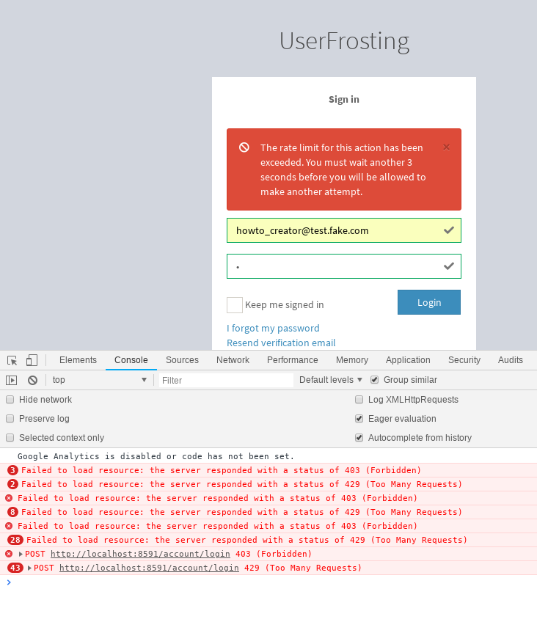
Task: Select the Console tab
Action: 131,360
